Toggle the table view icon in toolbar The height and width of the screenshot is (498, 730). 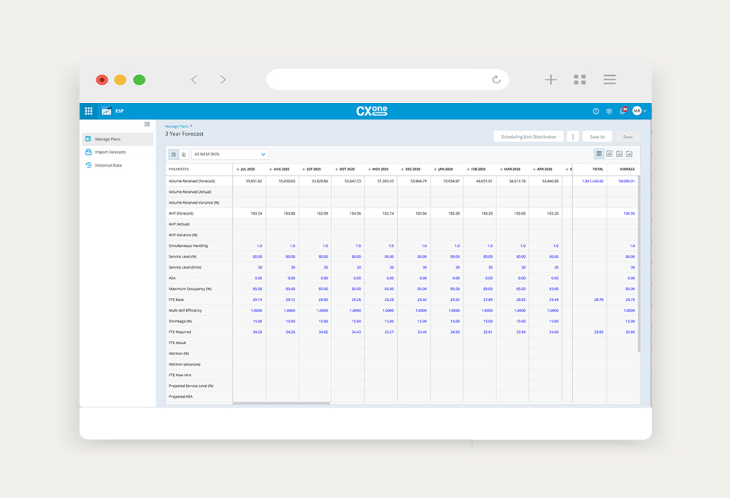(600, 153)
